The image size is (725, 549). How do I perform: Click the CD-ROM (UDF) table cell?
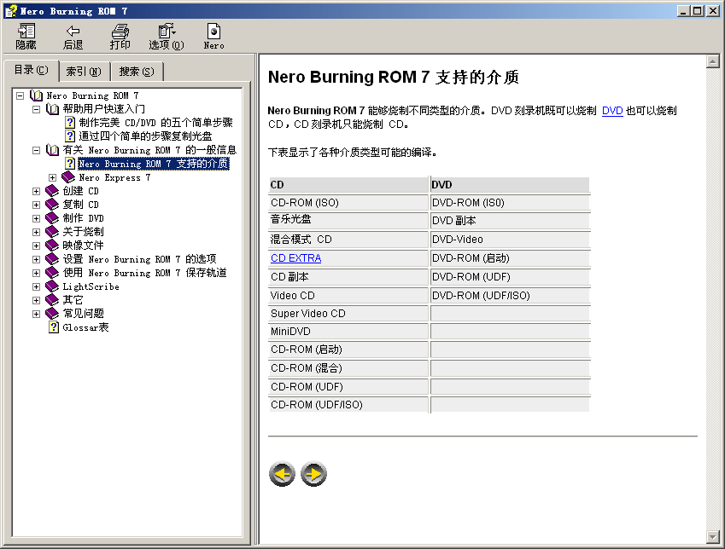point(348,386)
